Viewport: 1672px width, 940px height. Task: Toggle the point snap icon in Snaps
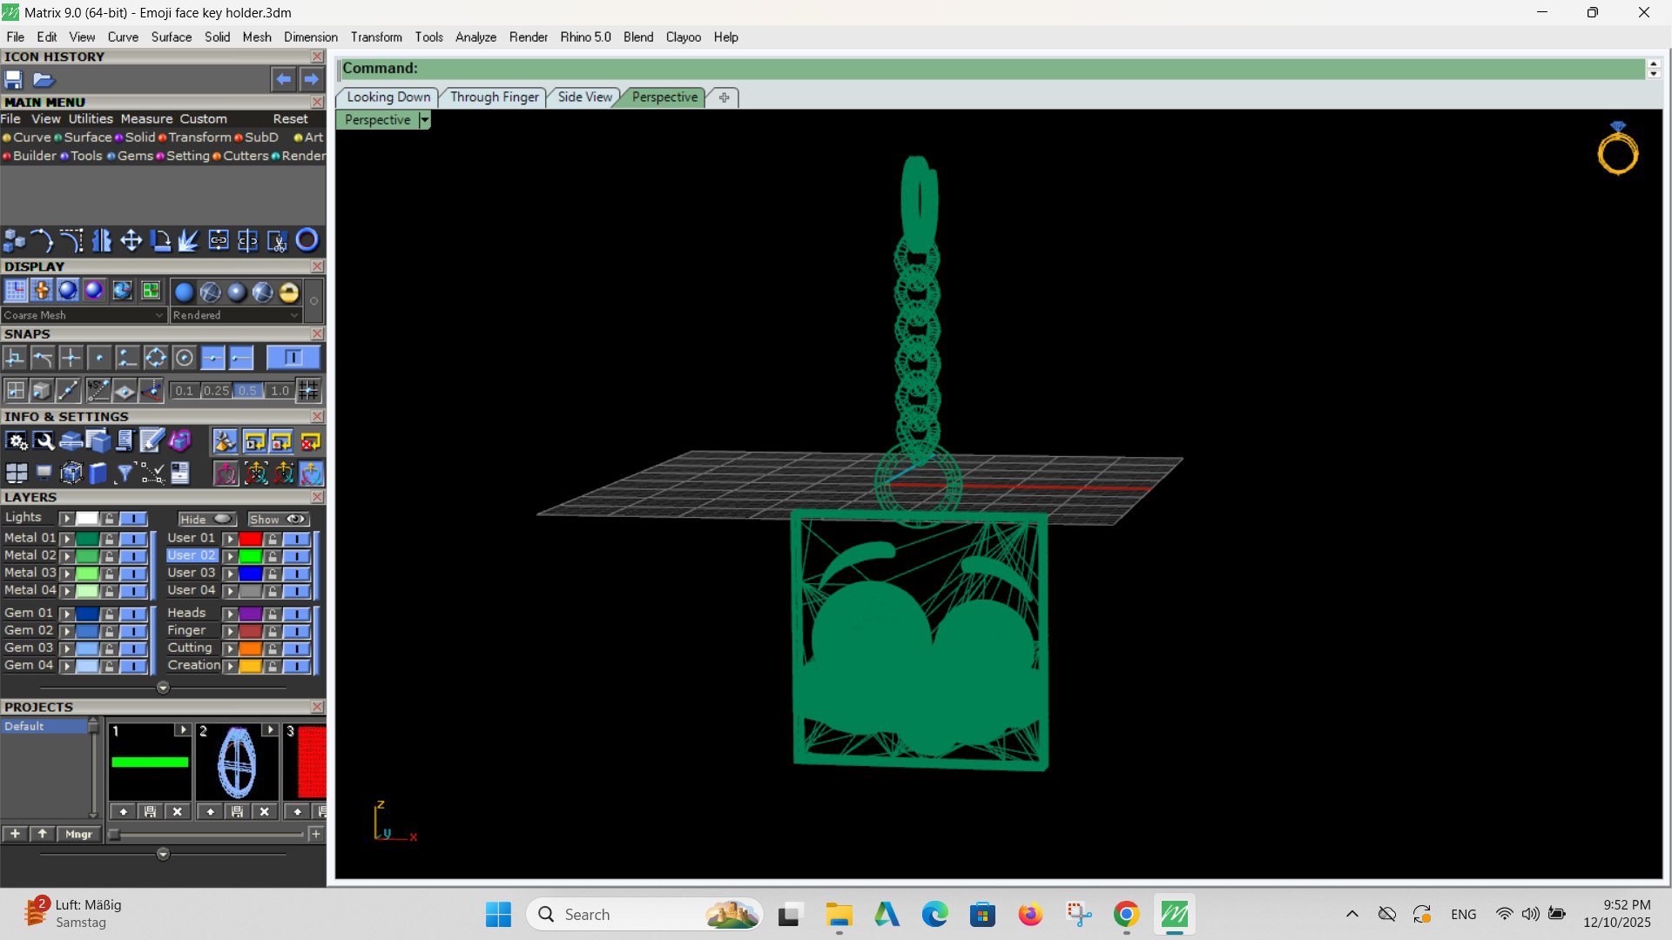tap(99, 358)
